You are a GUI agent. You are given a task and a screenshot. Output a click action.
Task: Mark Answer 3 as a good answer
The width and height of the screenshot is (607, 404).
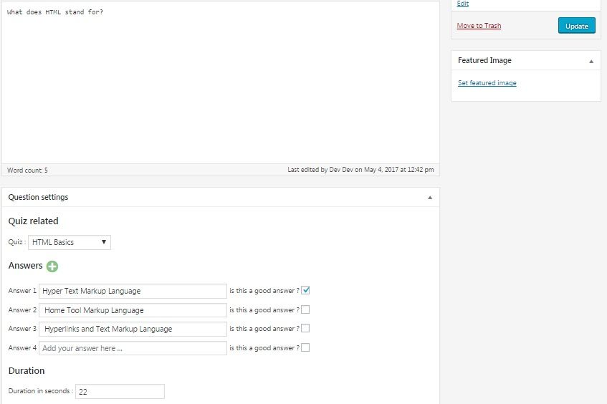click(x=305, y=329)
